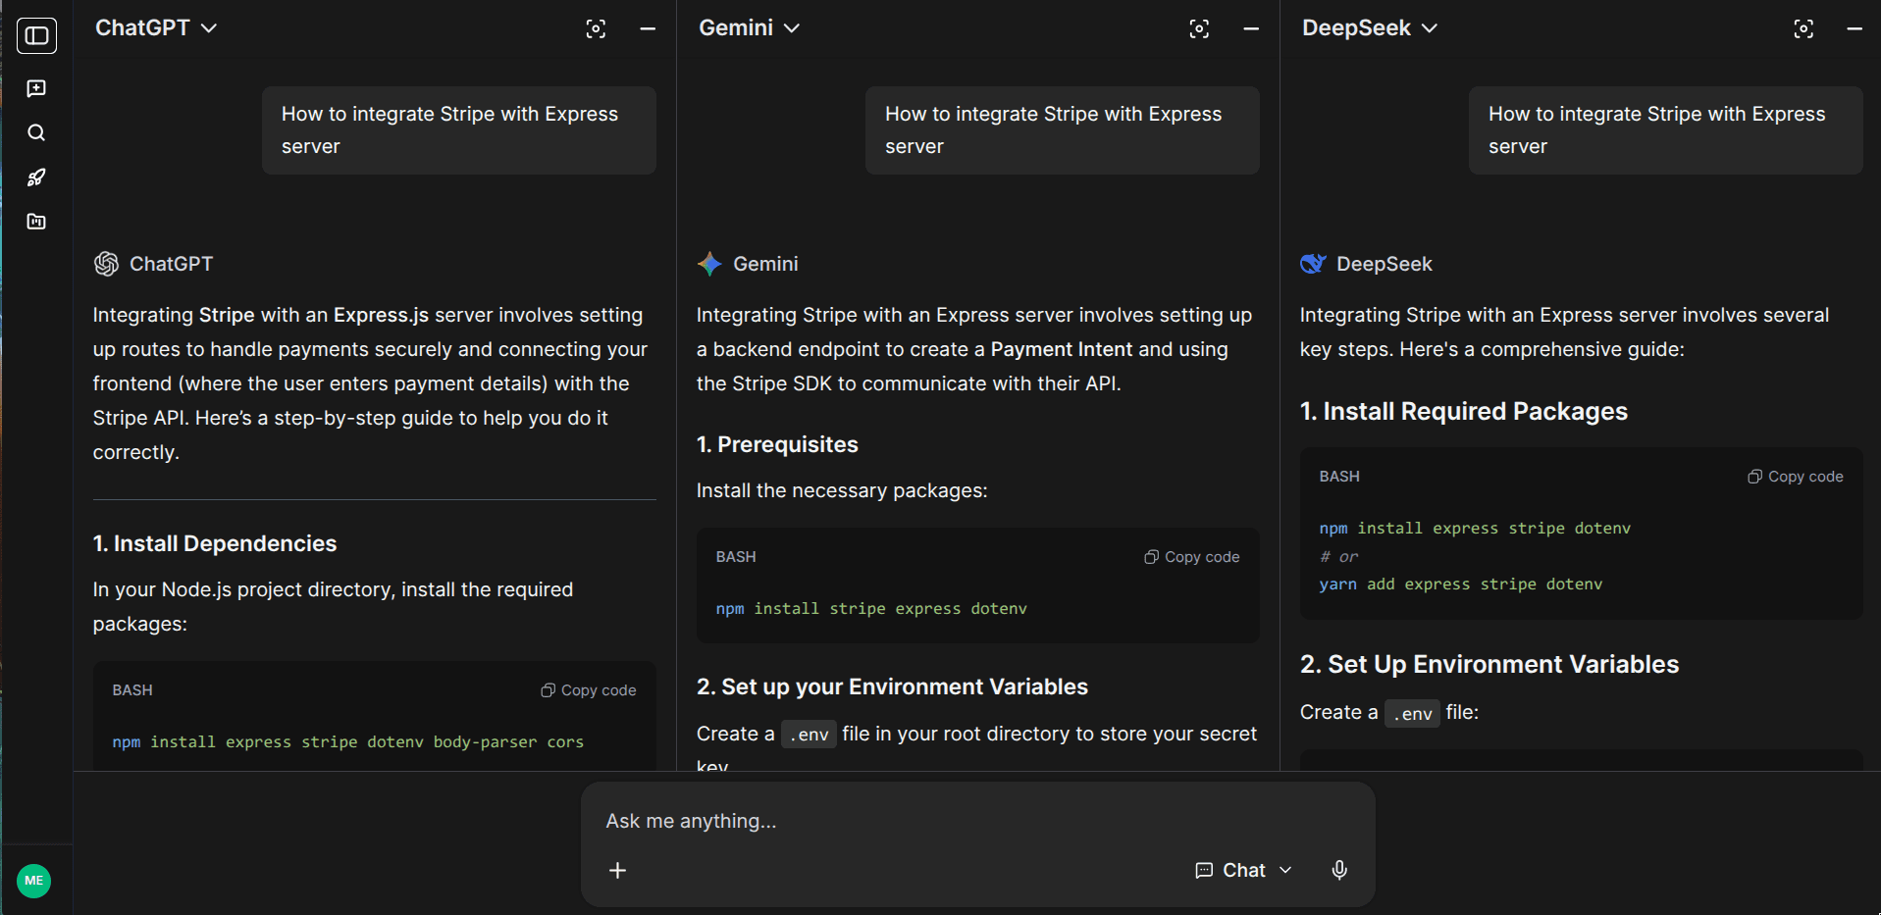Open the ChatGPT model dropdown
The image size is (1881, 915).
pos(156,28)
